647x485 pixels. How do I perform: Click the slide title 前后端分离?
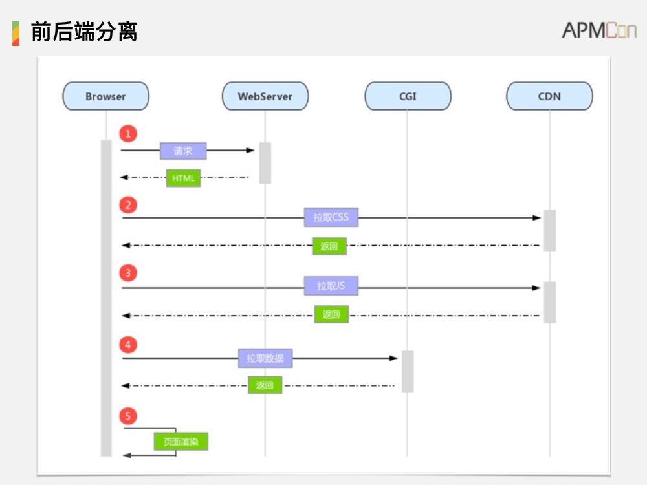click(84, 31)
